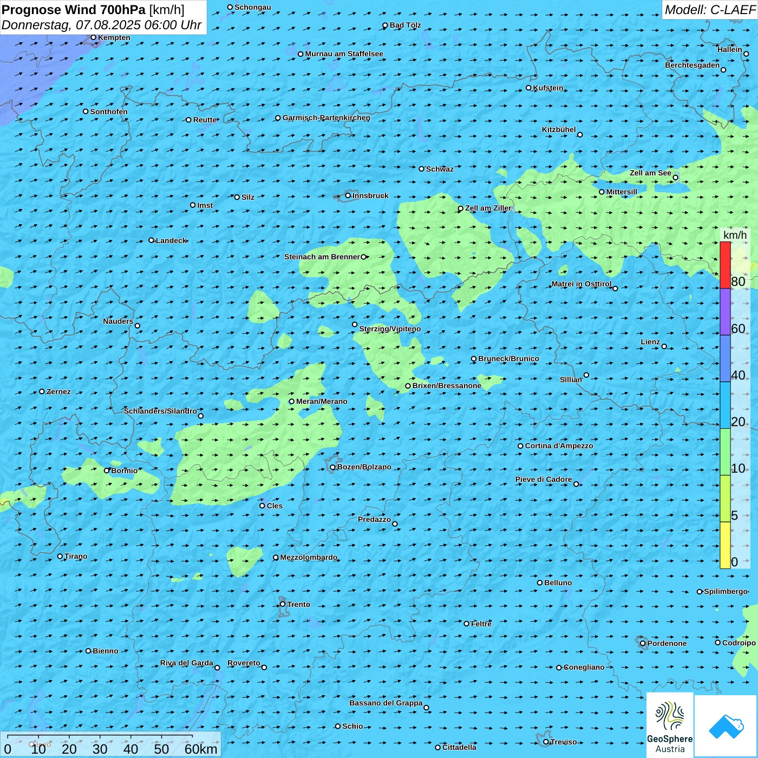758x758 pixels.
Task: Click the date 'Donnerstag, 07.08.2025 06:00 Uhr'
Action: pos(102,25)
